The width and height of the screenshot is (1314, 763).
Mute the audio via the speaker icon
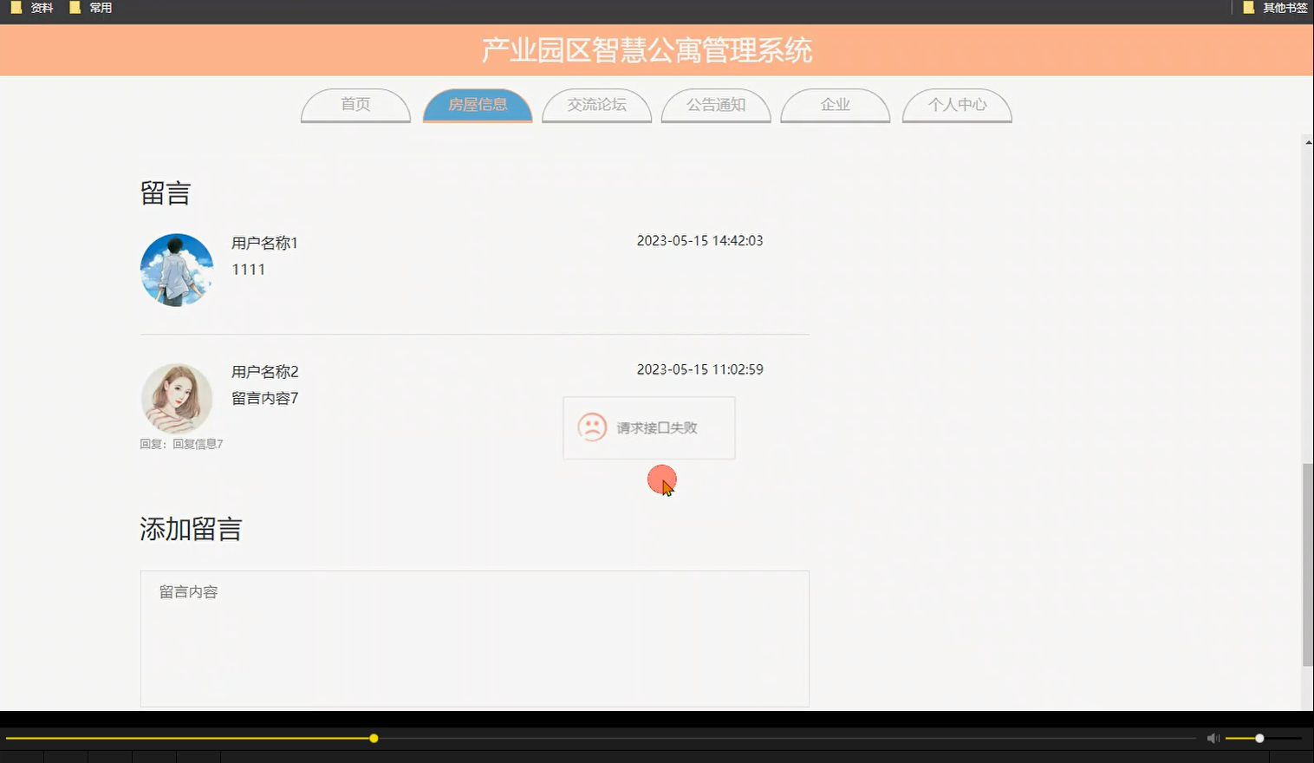tap(1213, 738)
